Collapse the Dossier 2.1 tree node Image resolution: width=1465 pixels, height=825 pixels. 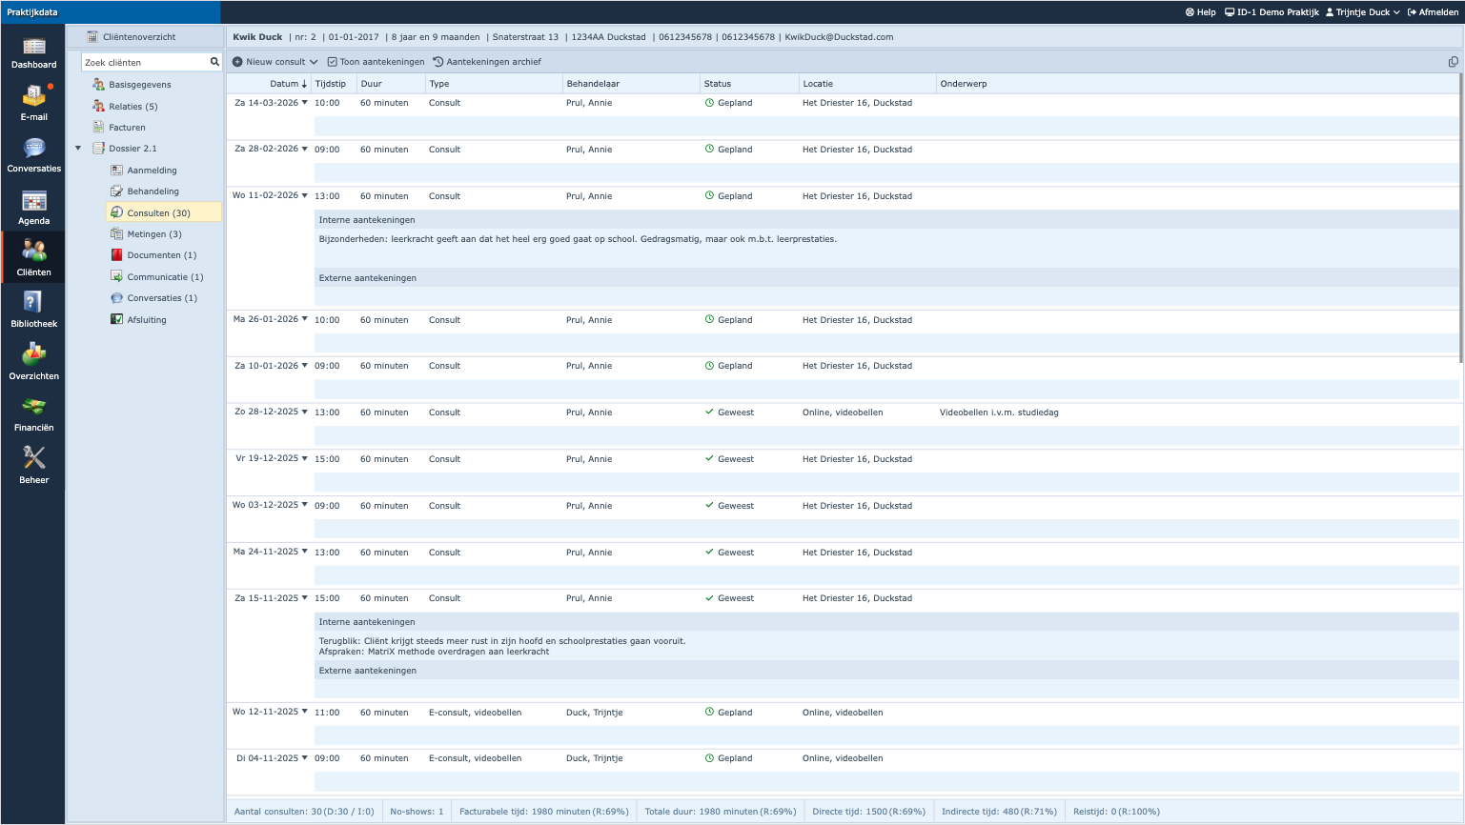(x=78, y=149)
